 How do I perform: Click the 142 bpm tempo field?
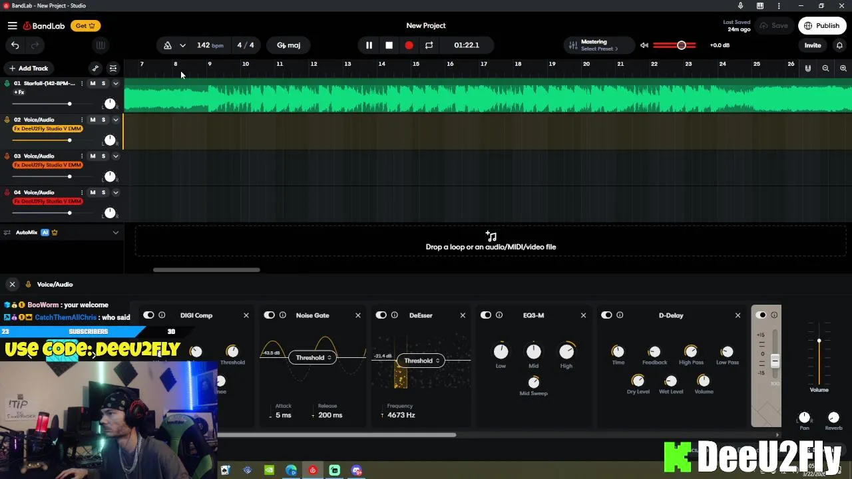pos(210,45)
